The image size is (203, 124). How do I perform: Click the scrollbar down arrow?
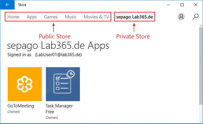click(201, 122)
